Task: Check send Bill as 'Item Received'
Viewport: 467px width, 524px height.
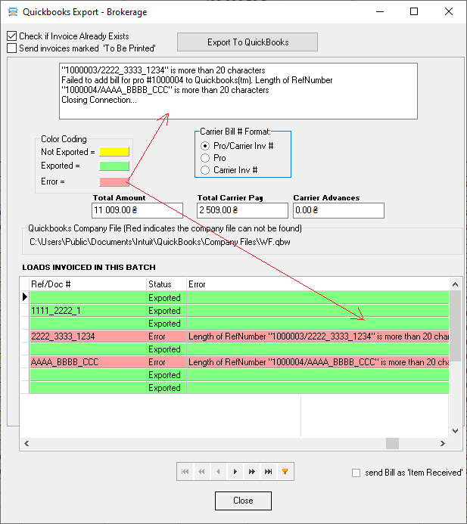Action: 356,473
